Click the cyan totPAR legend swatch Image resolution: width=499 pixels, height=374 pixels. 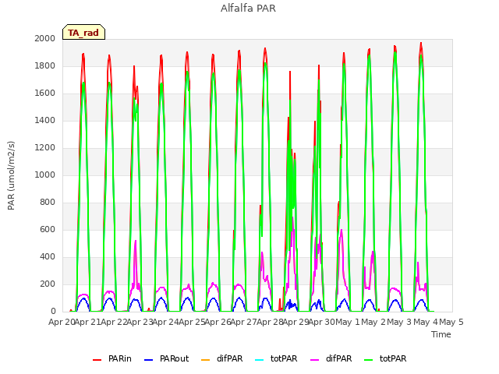[260, 360]
